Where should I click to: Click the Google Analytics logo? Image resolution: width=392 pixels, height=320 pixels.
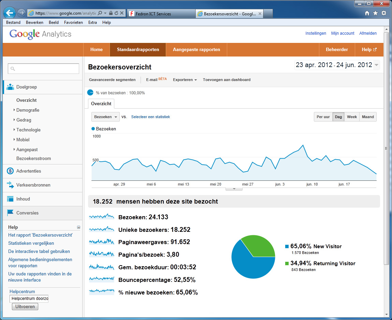coord(40,34)
